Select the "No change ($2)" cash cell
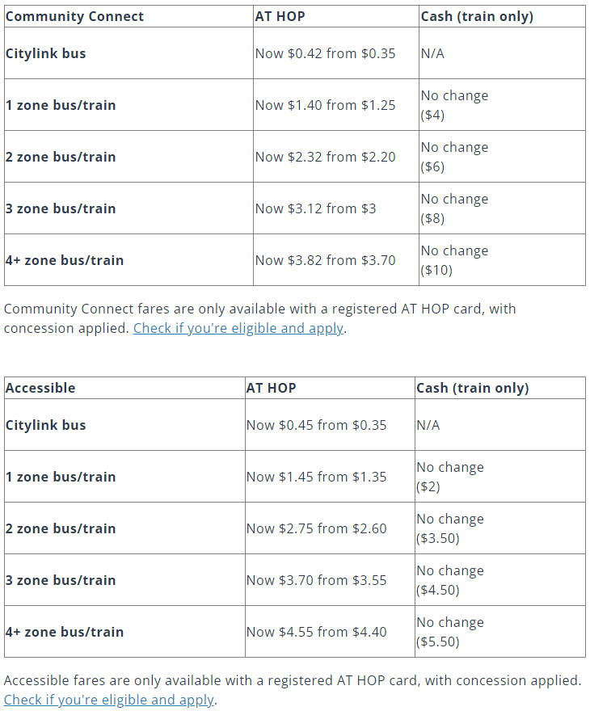This screenshot has width=590, height=711. (x=450, y=477)
